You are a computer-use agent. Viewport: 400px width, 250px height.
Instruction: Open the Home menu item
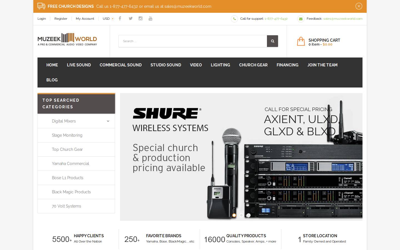coord(52,65)
